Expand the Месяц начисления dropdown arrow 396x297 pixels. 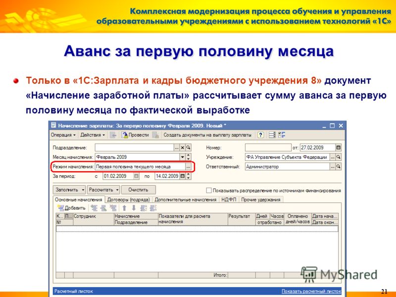pos(183,157)
